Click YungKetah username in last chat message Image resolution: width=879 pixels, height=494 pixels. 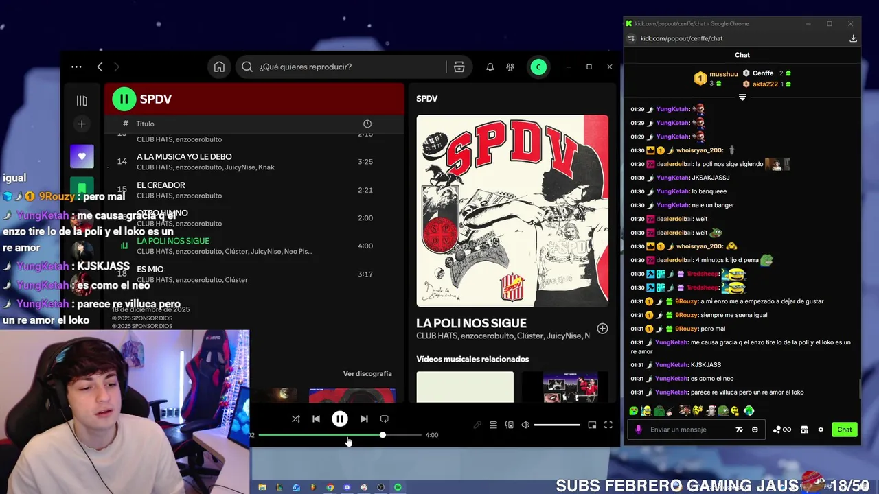click(672, 392)
